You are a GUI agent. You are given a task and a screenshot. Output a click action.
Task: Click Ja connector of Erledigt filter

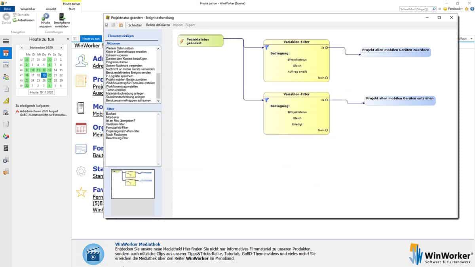click(x=327, y=100)
